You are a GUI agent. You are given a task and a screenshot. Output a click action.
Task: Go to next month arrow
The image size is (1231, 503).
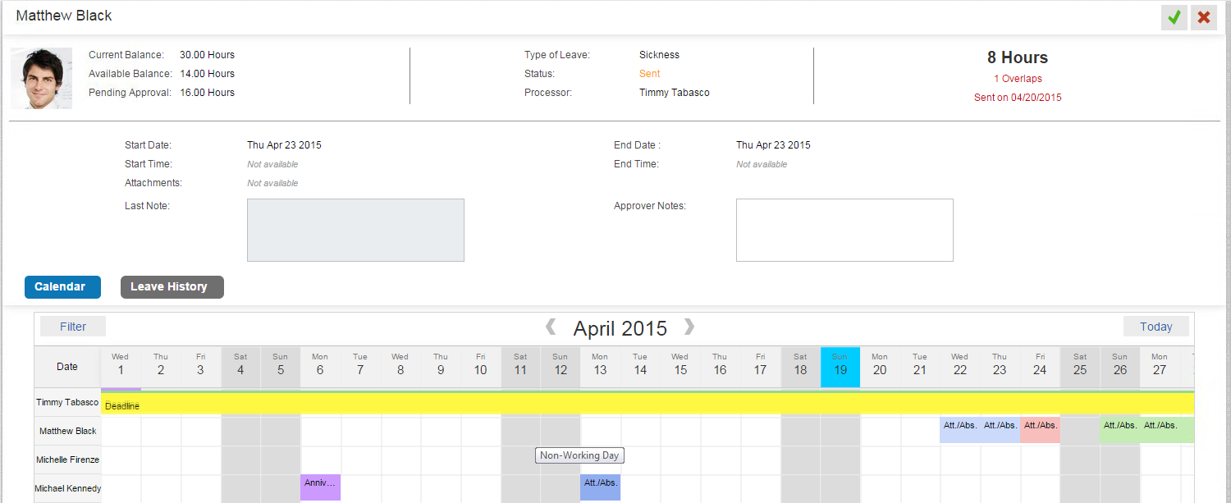coord(689,327)
